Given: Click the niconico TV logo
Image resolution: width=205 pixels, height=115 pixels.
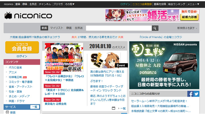Looking at the screenshot, I should (28, 16).
